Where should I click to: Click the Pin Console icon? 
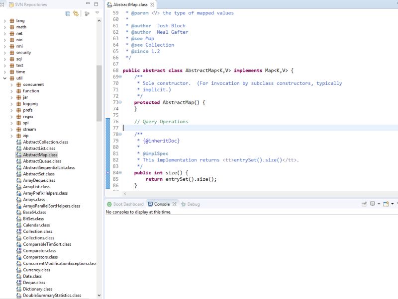[365, 203]
